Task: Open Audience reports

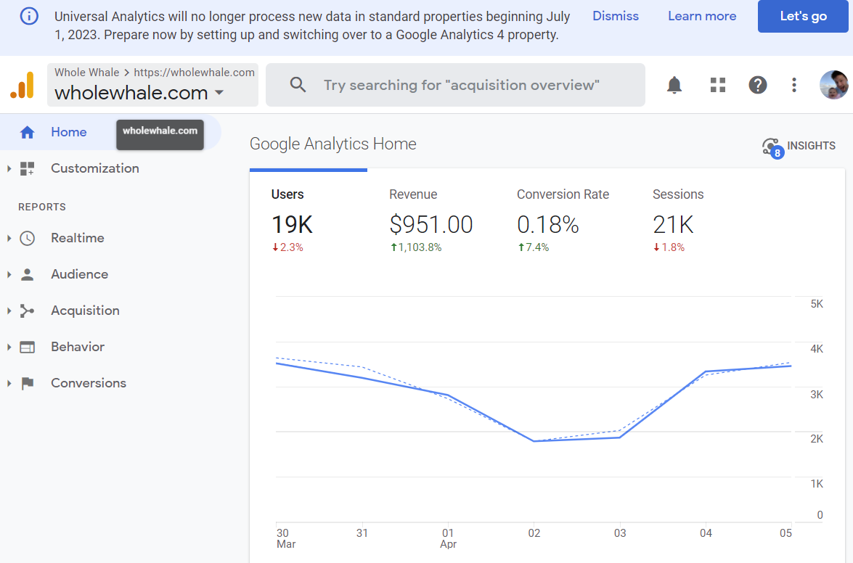Action: (79, 274)
